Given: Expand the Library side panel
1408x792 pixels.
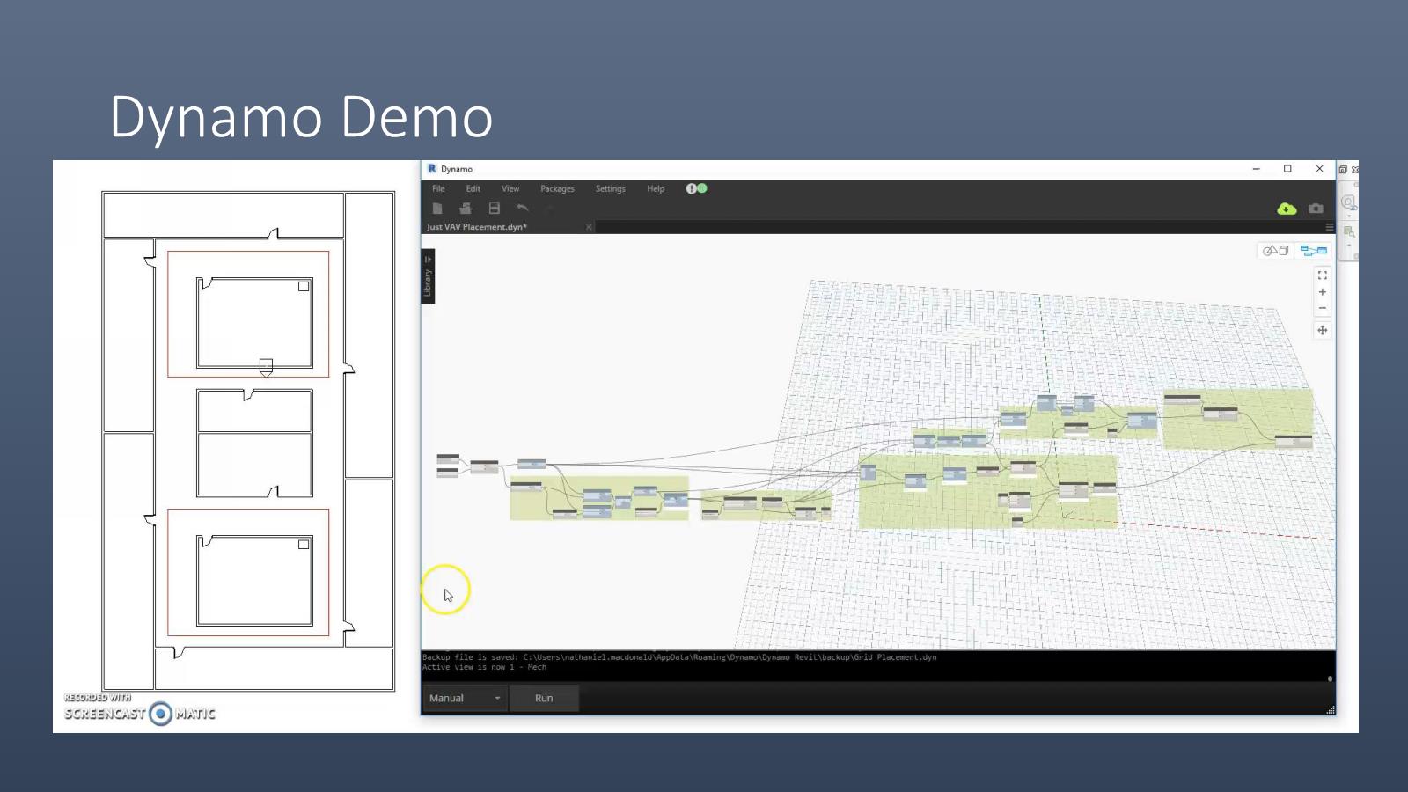Looking at the screenshot, I should [428, 276].
